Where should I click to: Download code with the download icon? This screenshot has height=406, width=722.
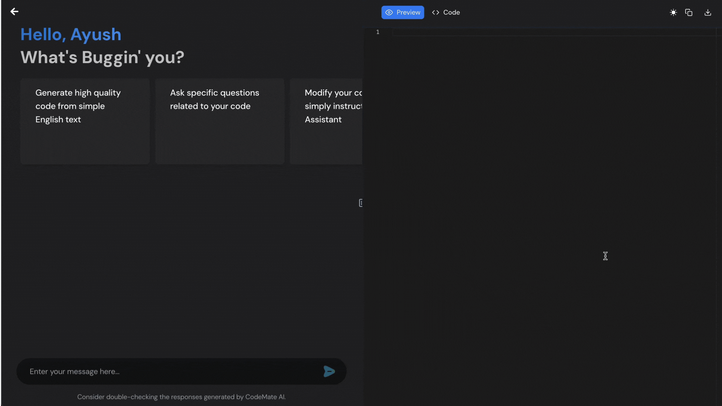coord(708,12)
